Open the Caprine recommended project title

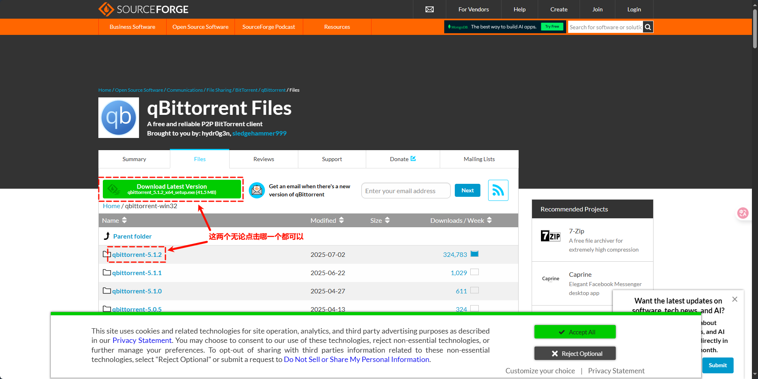pos(580,274)
